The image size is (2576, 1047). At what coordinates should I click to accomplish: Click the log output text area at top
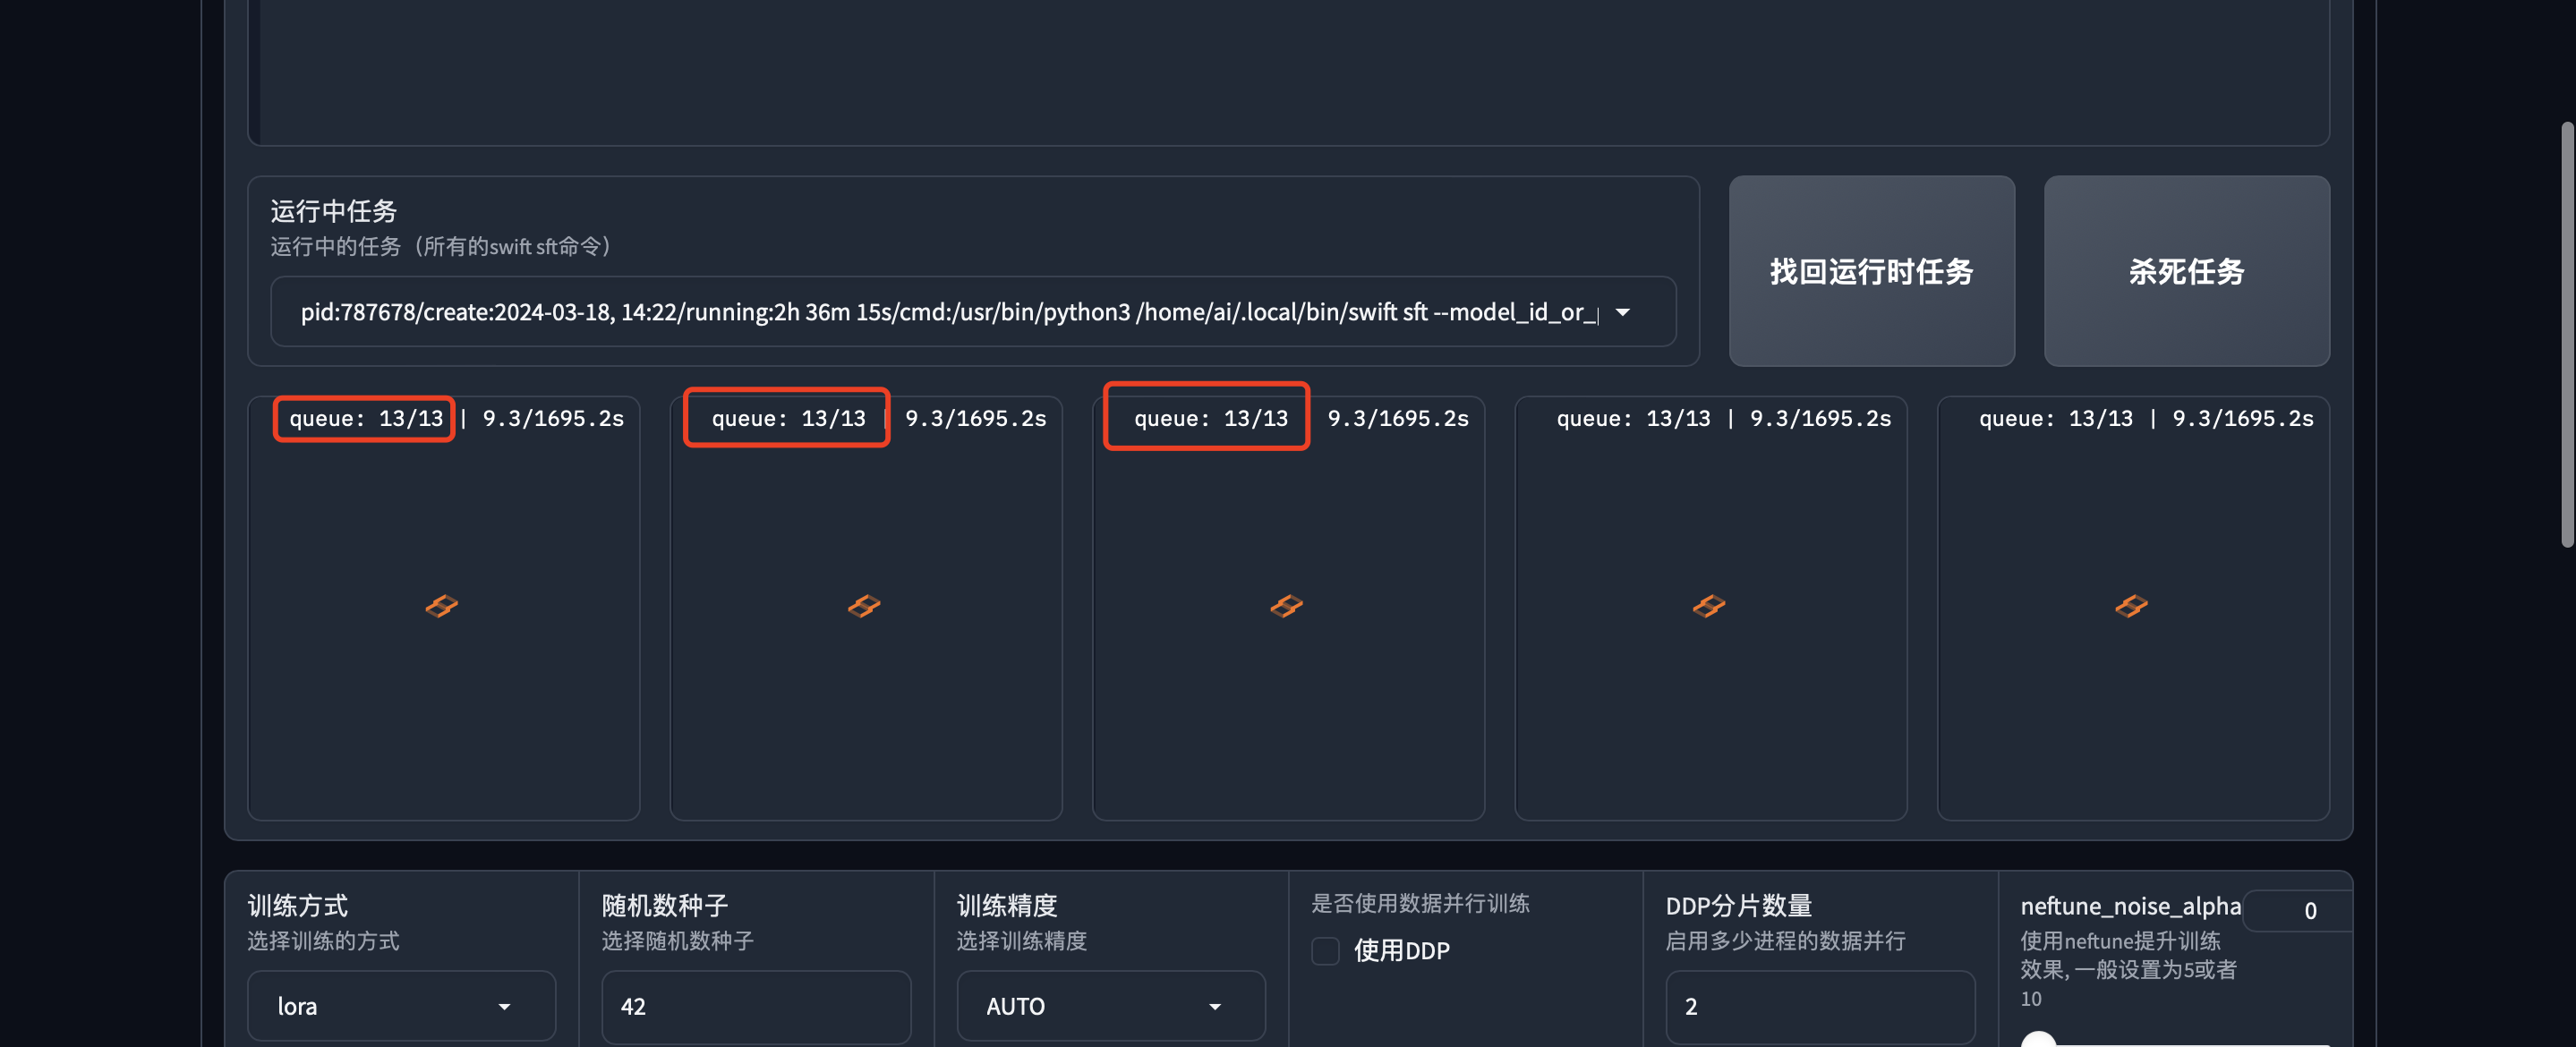(1290, 70)
